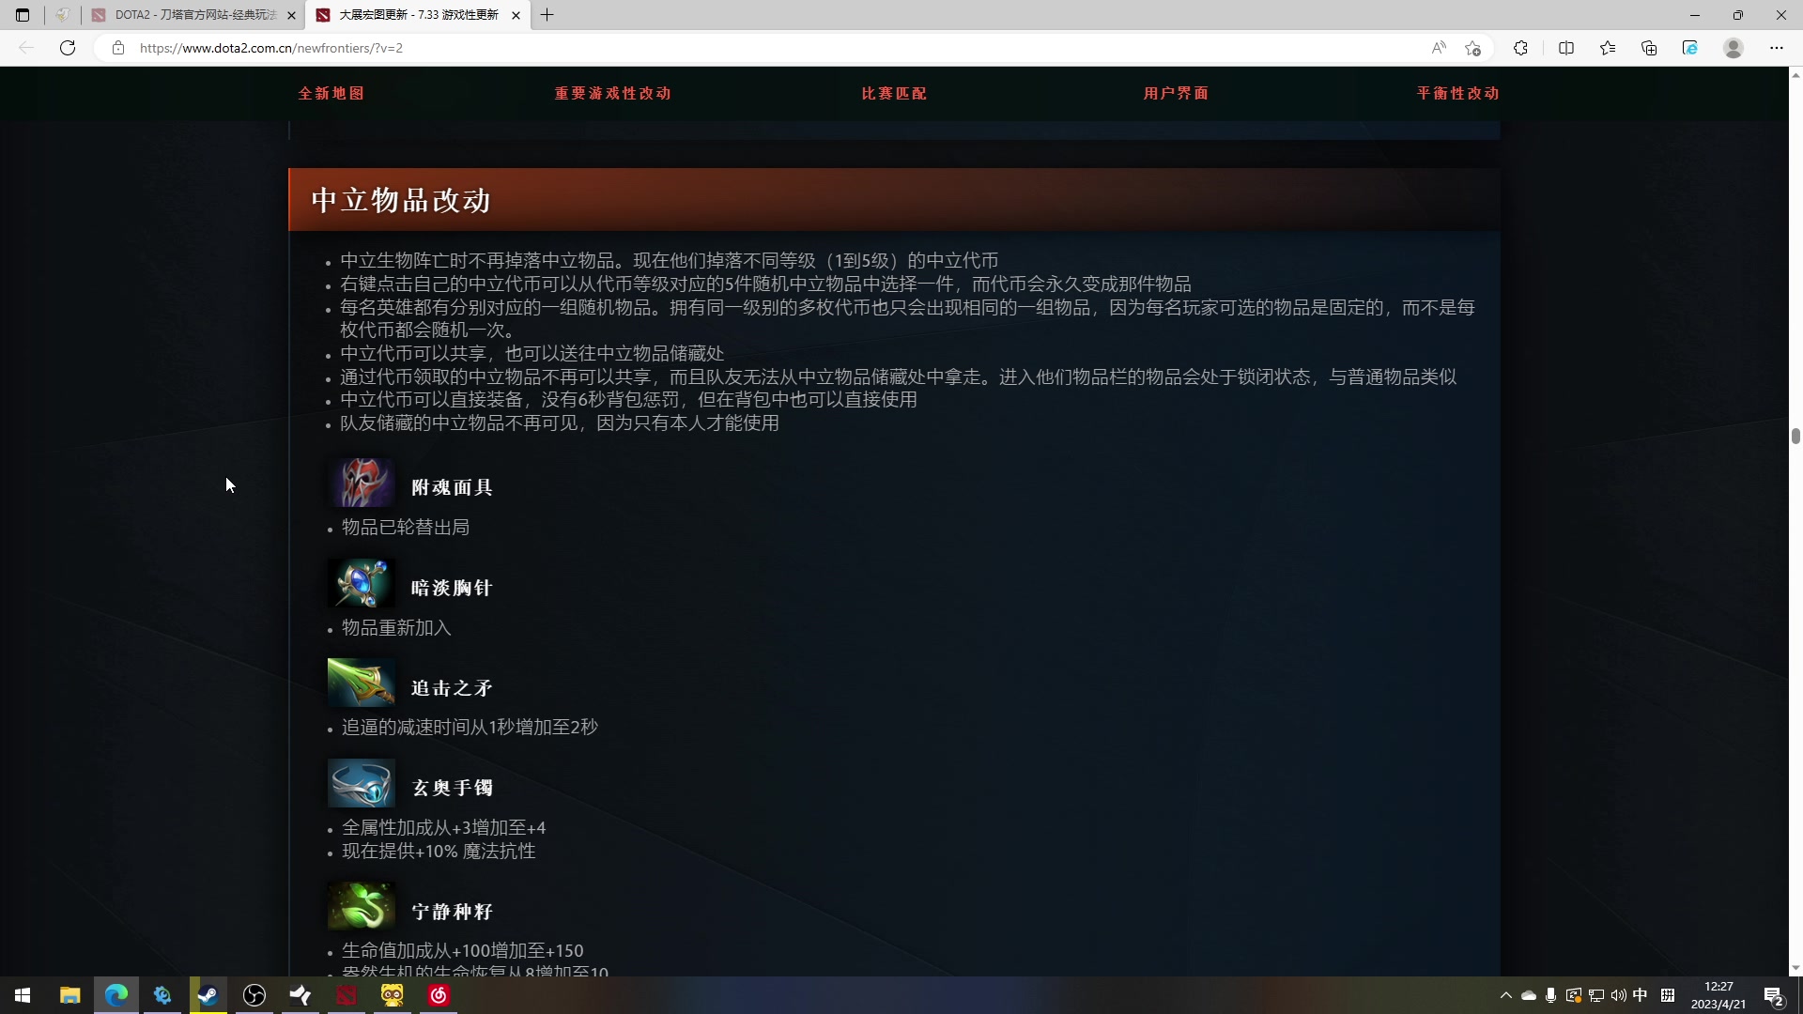Refresh the current webpage
The image size is (1803, 1014).
(67, 48)
